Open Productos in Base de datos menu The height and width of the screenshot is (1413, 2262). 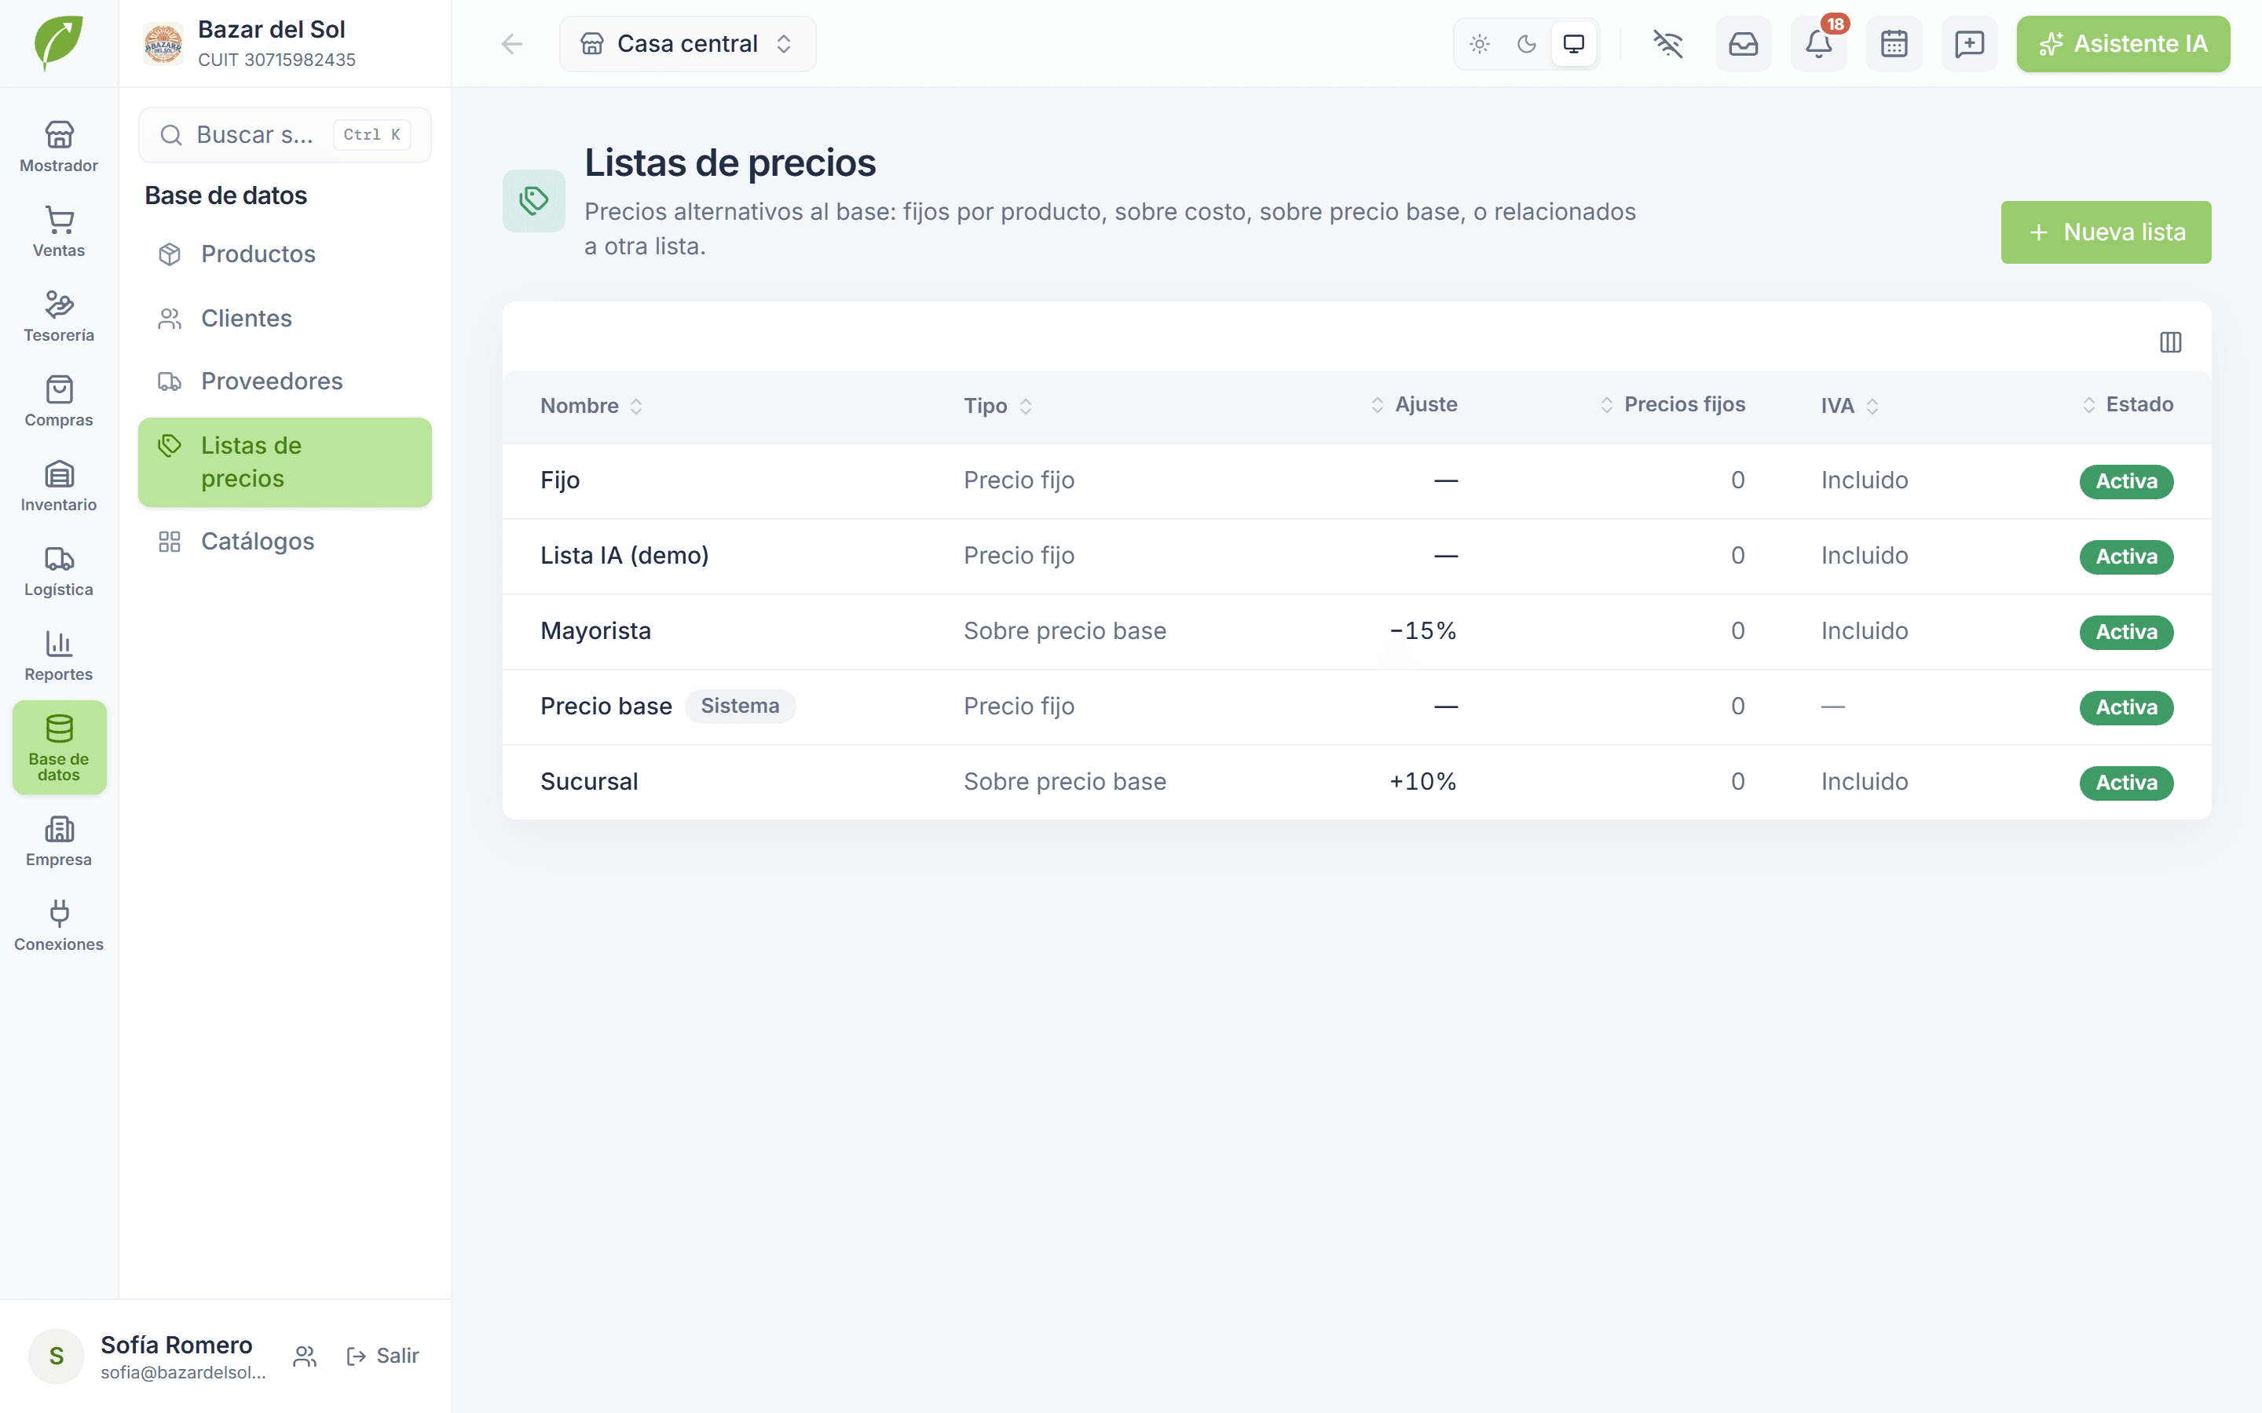click(x=284, y=254)
